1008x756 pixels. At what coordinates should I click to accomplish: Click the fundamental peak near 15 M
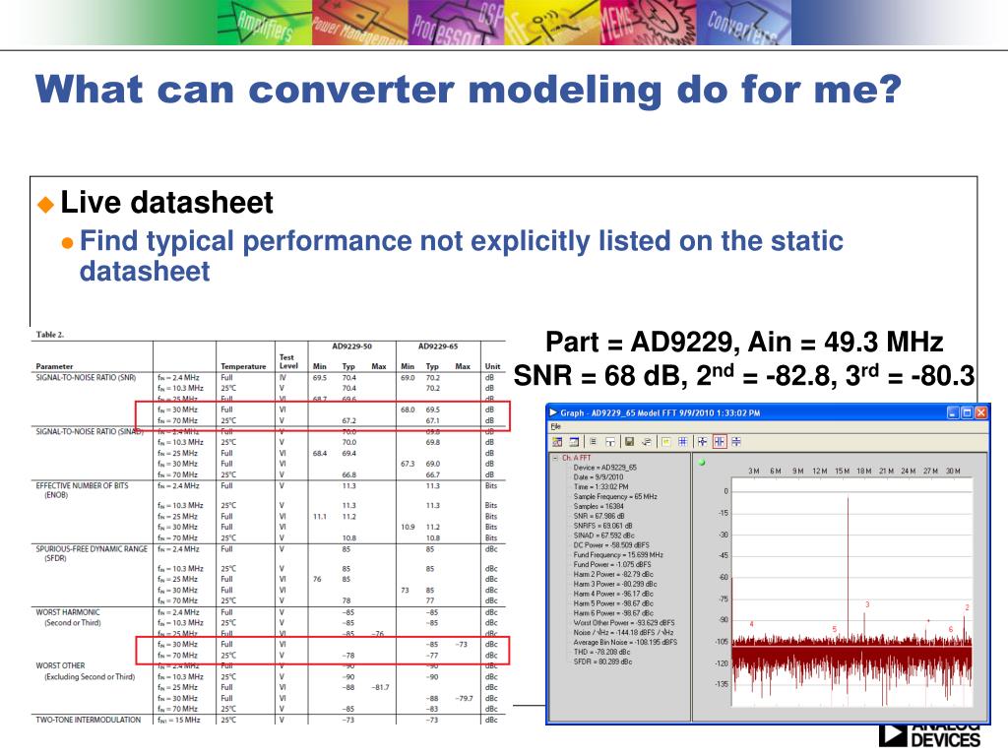click(x=848, y=566)
